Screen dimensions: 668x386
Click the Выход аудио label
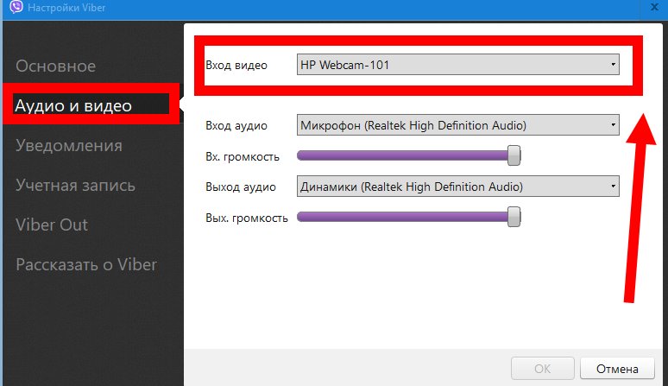pyautogui.click(x=241, y=187)
